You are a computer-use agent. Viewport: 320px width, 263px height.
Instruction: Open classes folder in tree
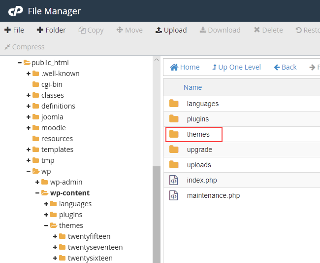[53, 95]
